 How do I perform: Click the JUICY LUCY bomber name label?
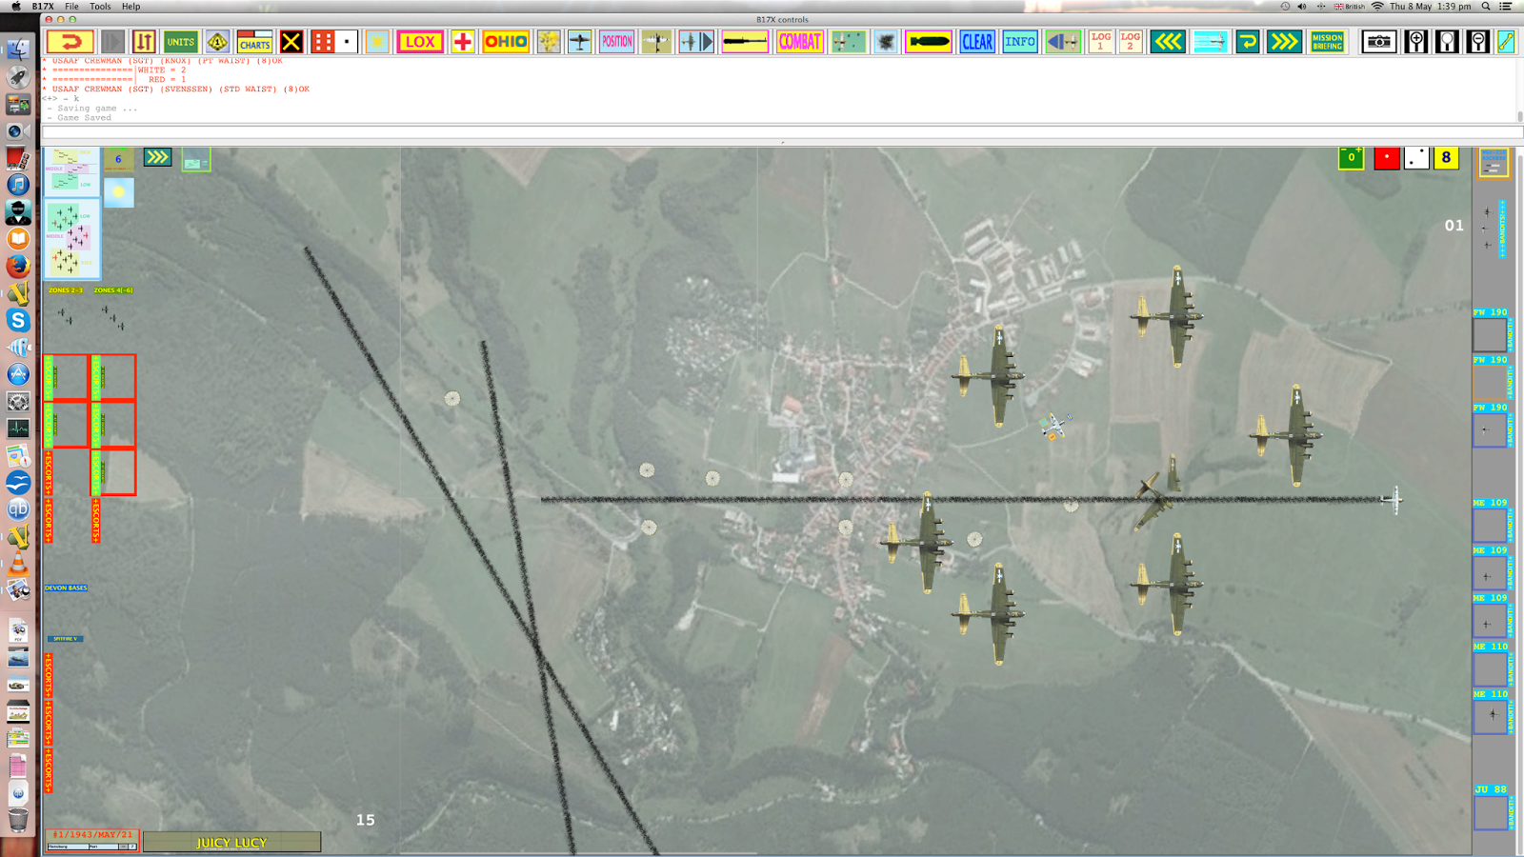(x=231, y=843)
